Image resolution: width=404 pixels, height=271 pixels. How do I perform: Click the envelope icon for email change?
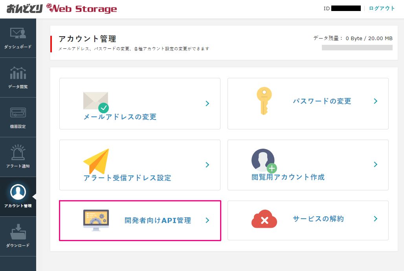point(95,101)
